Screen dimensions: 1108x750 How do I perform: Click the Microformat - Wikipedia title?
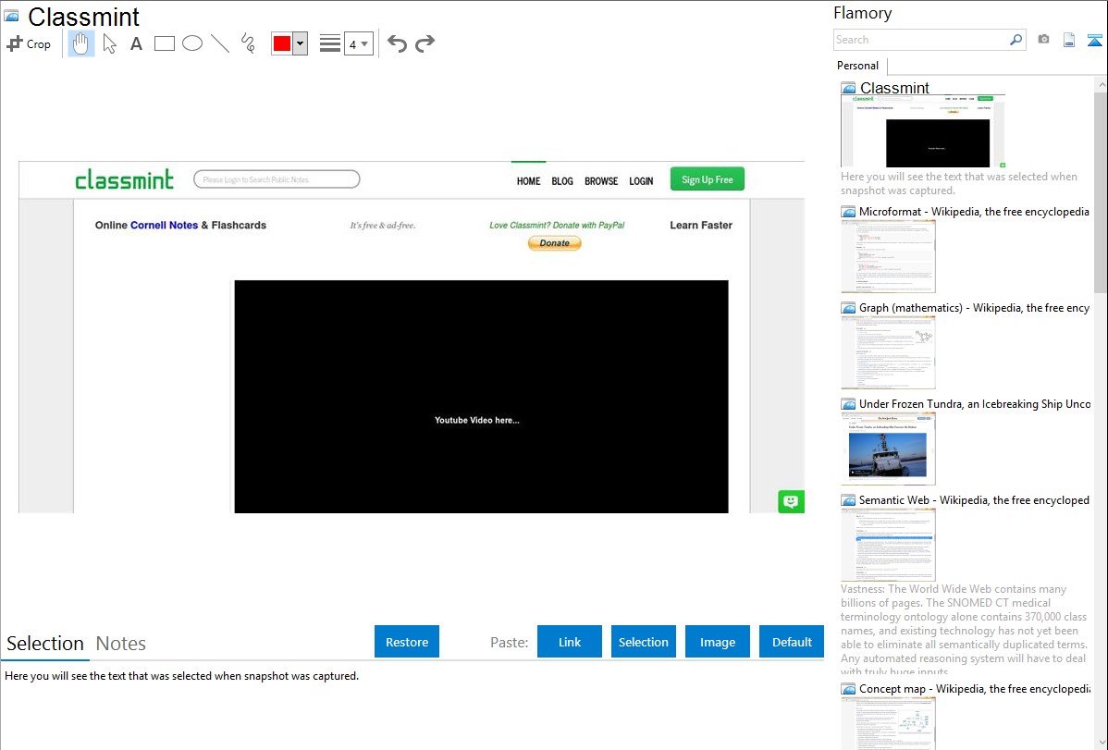[x=974, y=212]
